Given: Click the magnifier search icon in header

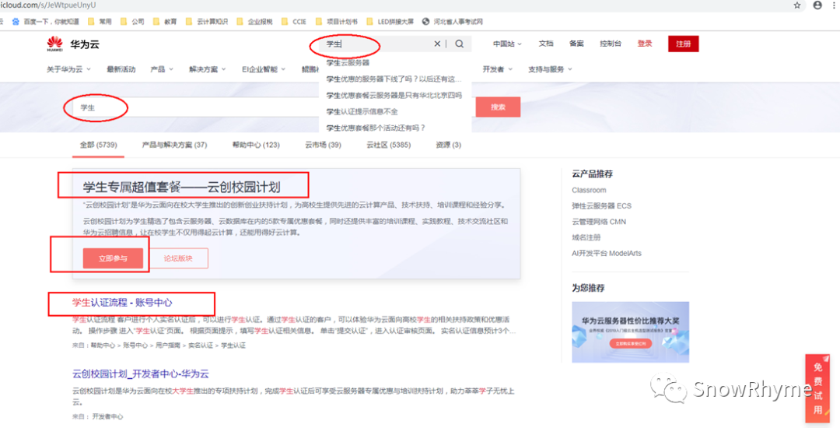Looking at the screenshot, I should click(x=460, y=44).
